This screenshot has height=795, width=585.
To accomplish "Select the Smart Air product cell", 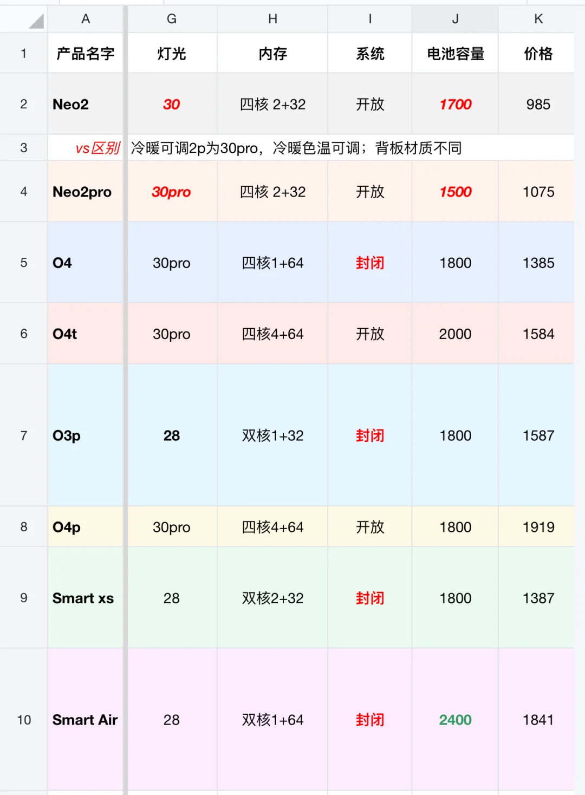I will (x=86, y=720).
